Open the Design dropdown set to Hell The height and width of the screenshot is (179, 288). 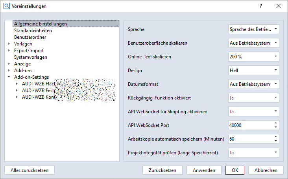click(x=253, y=71)
